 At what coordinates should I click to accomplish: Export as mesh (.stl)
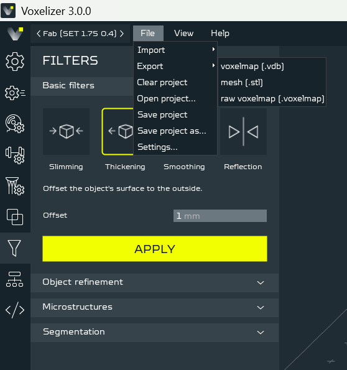272,82
